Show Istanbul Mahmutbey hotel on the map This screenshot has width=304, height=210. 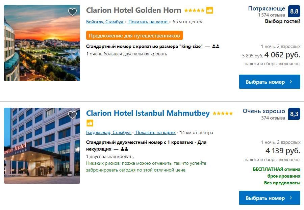(155, 133)
